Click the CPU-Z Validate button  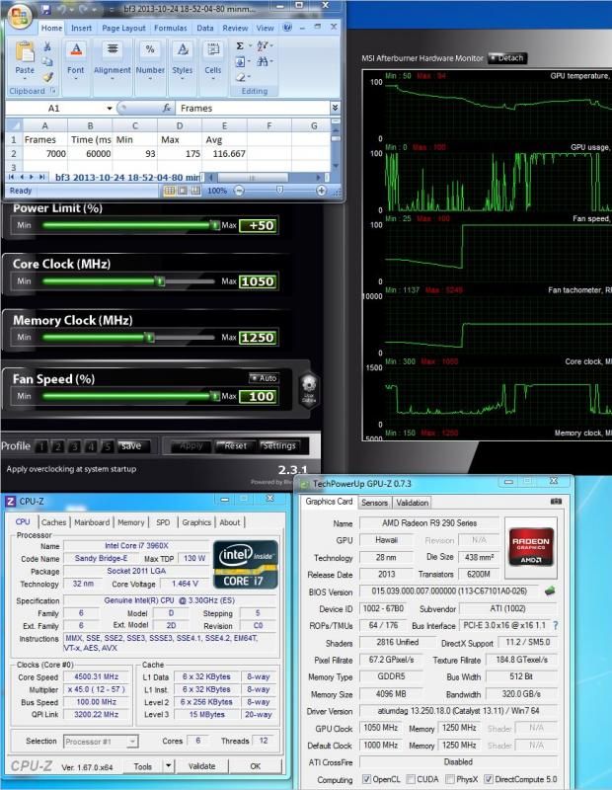pos(201,766)
